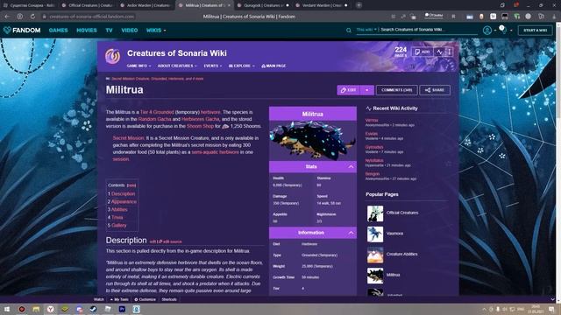Click the browser back arrow
The image size is (561, 315).
(x=7, y=17)
